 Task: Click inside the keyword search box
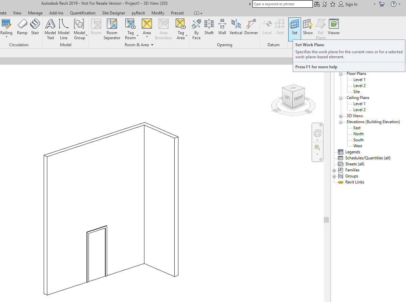pyautogui.click(x=282, y=4)
